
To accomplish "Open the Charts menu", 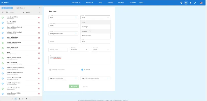I will 121,3.
